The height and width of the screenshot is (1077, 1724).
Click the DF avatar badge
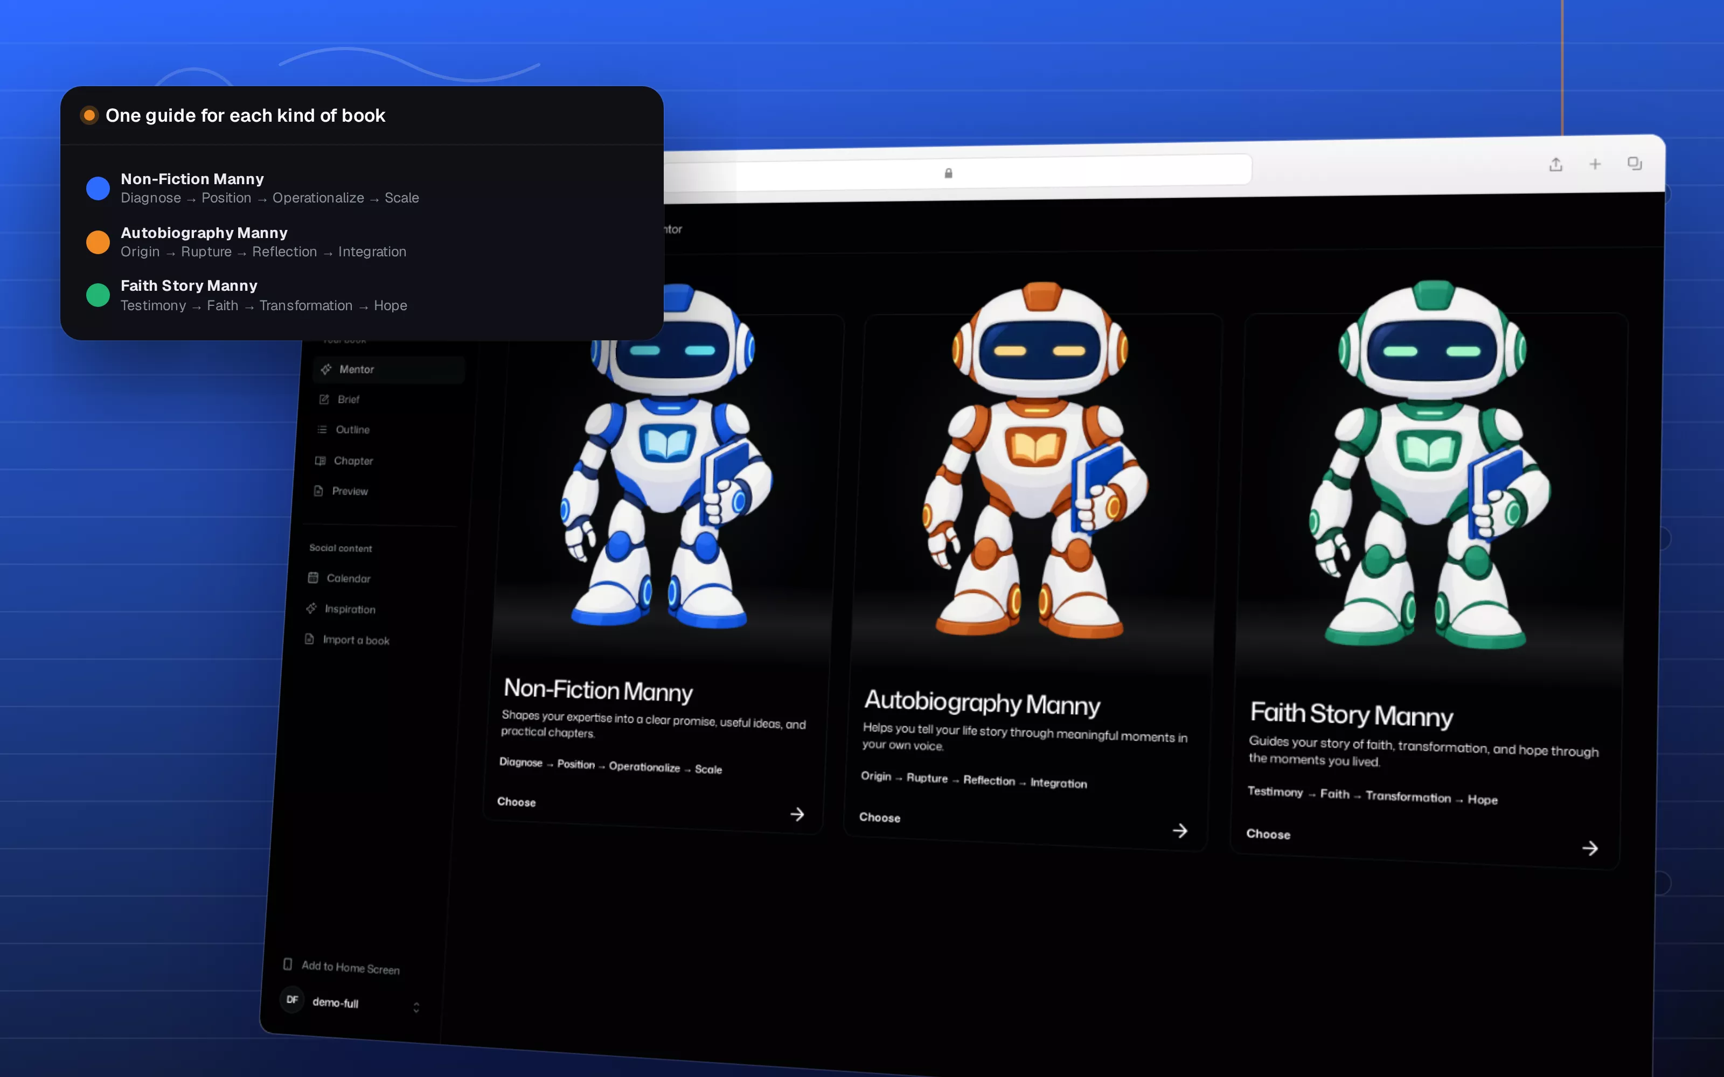tap(292, 999)
